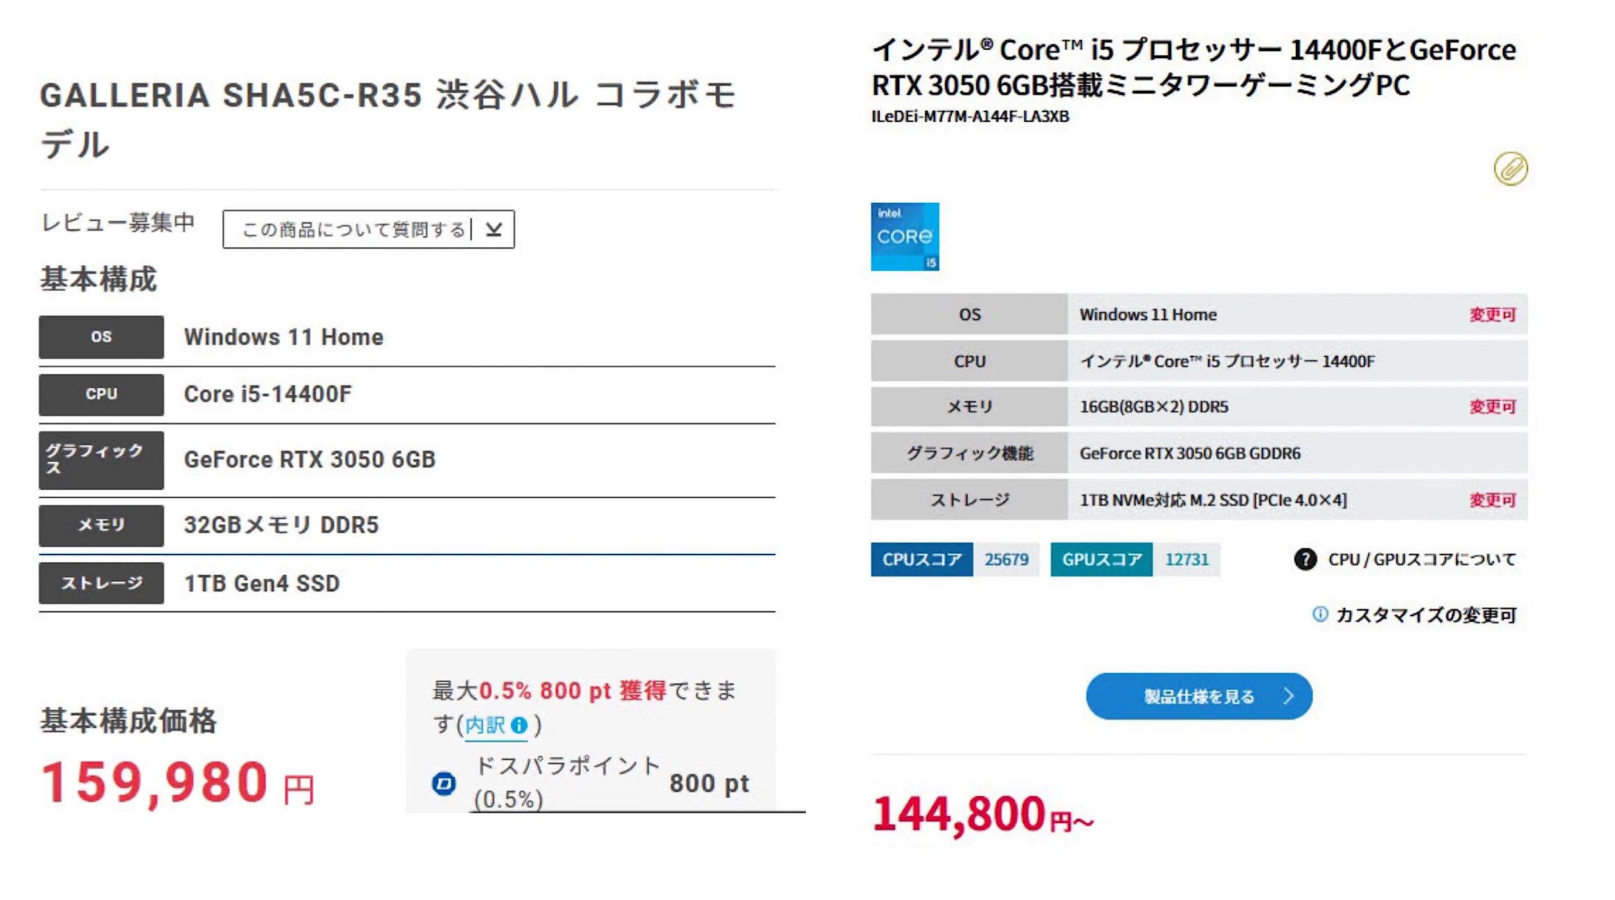This screenshot has height=900, width=1615.
Task: Click the CPUスコア badge showing 25679
Action: pos(954,559)
